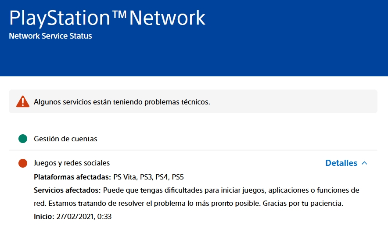Open the Gestión de cuentas row
This screenshot has width=388, height=226.
[x=193, y=139]
